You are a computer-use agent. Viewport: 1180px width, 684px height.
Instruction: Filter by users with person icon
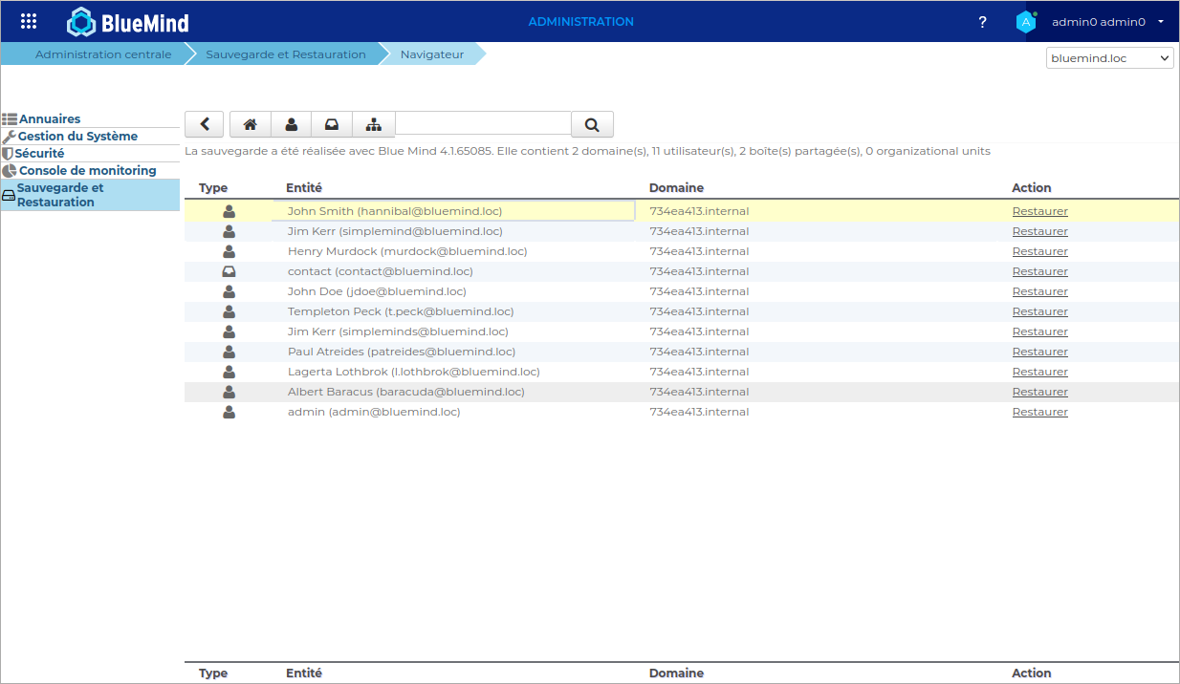(x=292, y=124)
